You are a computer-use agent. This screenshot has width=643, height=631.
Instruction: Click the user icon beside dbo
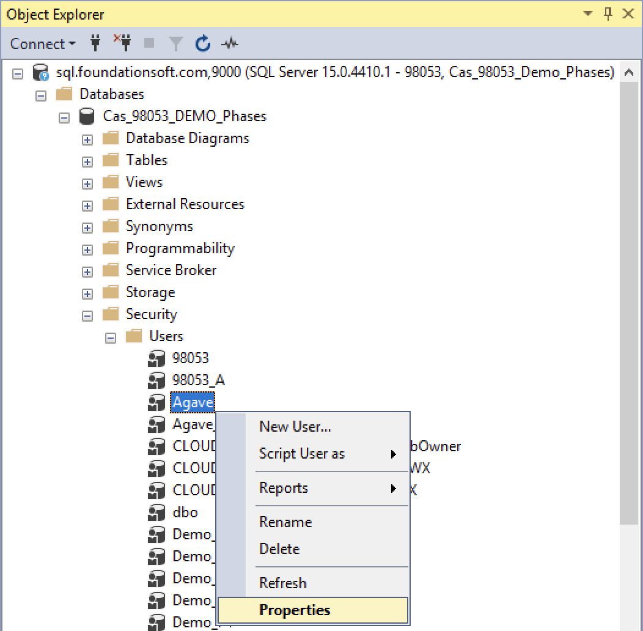(x=156, y=512)
